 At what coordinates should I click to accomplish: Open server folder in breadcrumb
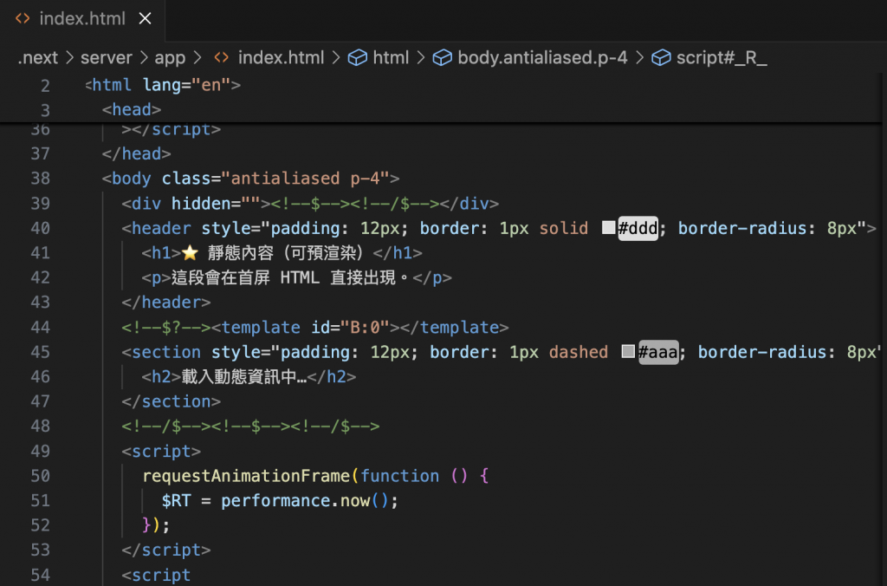[x=107, y=57]
